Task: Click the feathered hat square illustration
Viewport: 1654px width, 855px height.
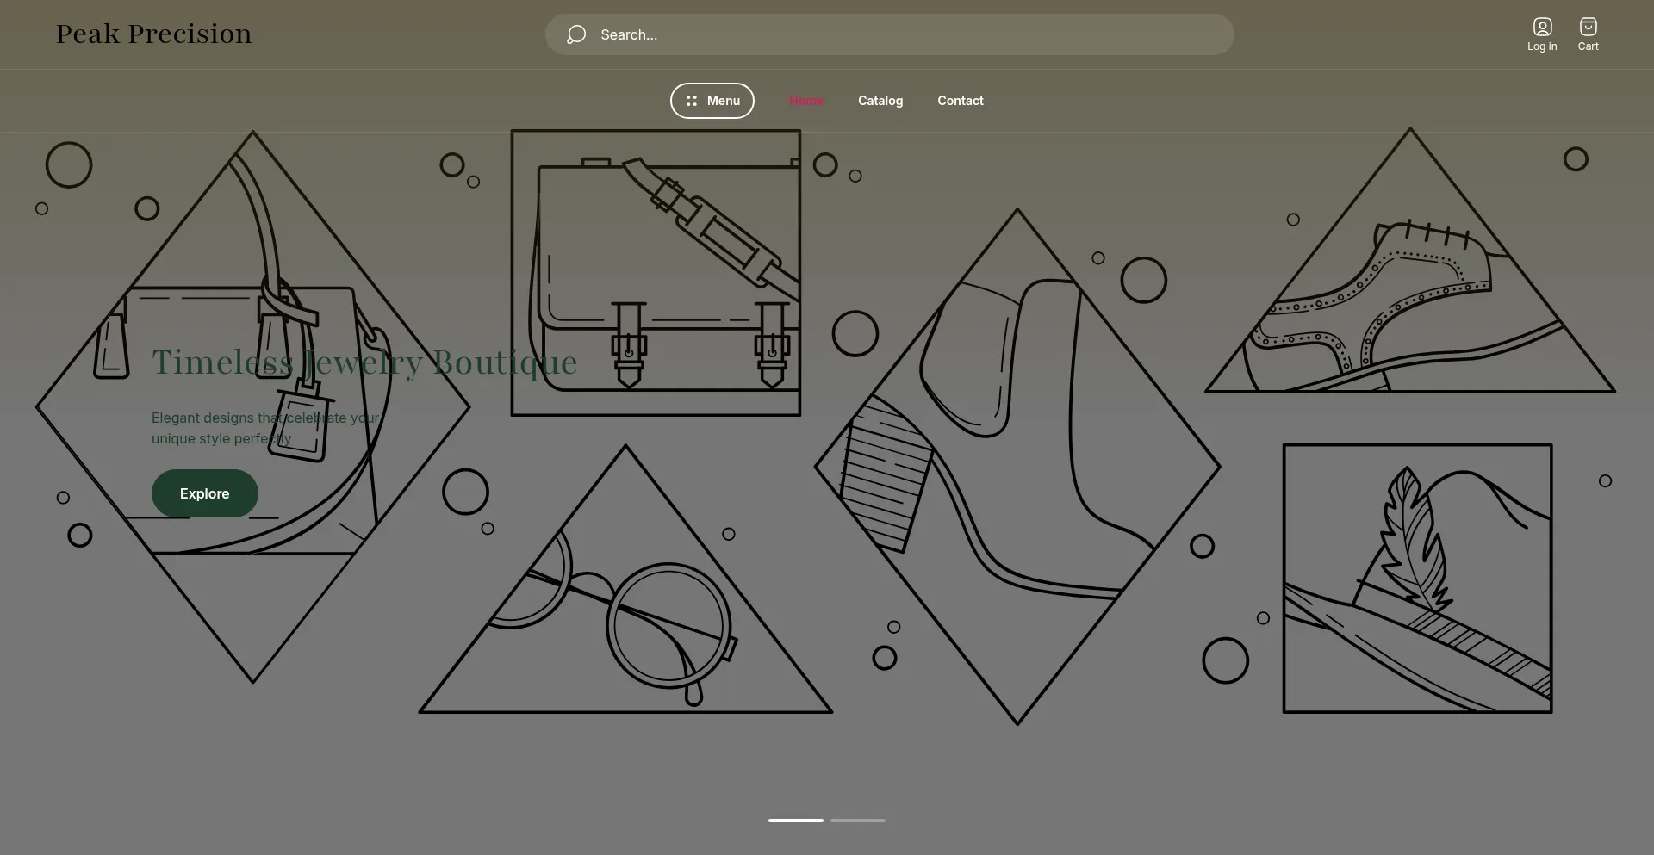Action: (1417, 579)
